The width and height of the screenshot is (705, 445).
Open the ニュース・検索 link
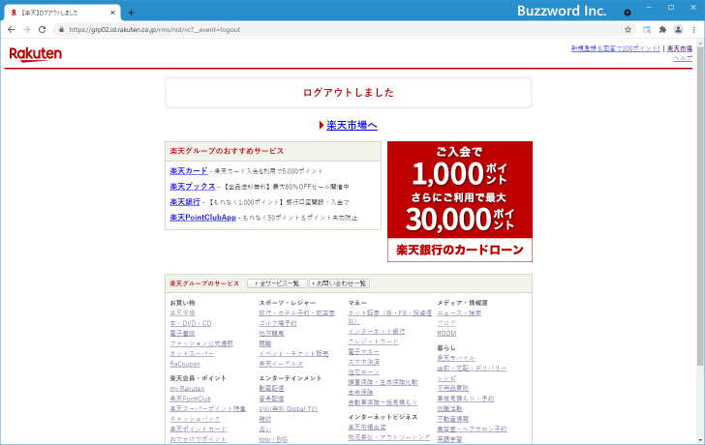(459, 313)
